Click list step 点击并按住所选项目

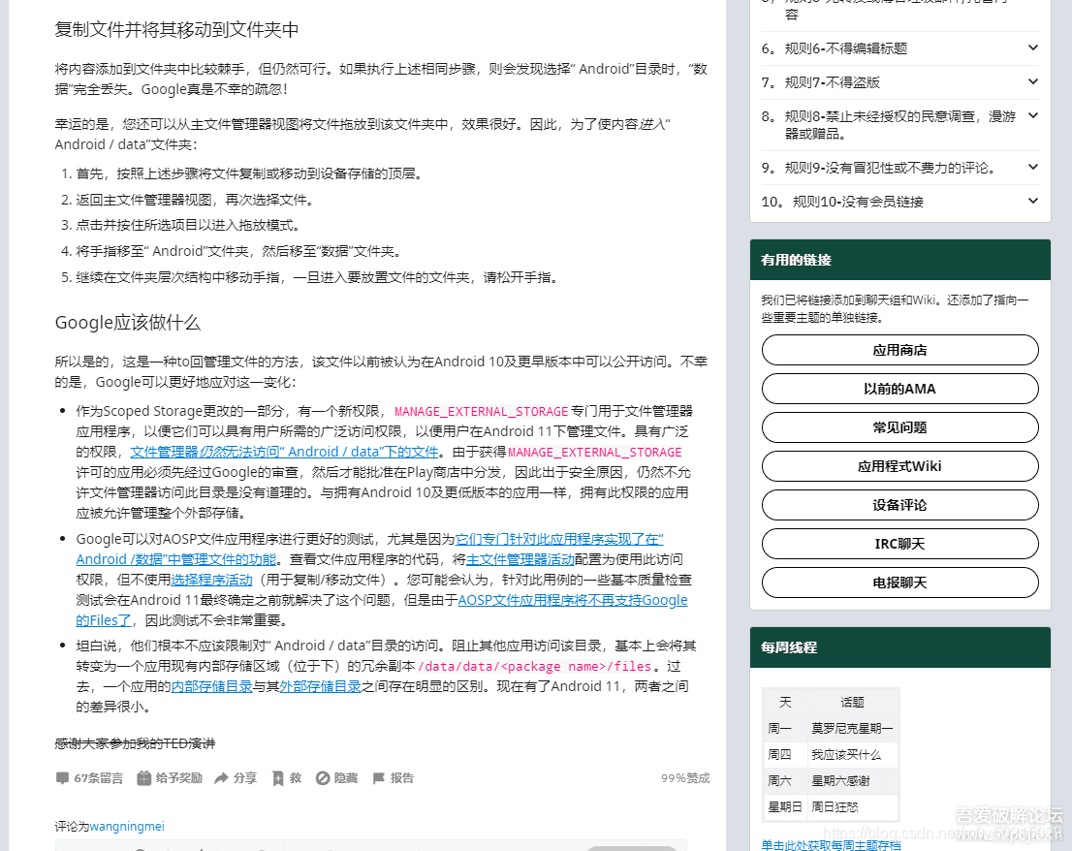pos(188,226)
